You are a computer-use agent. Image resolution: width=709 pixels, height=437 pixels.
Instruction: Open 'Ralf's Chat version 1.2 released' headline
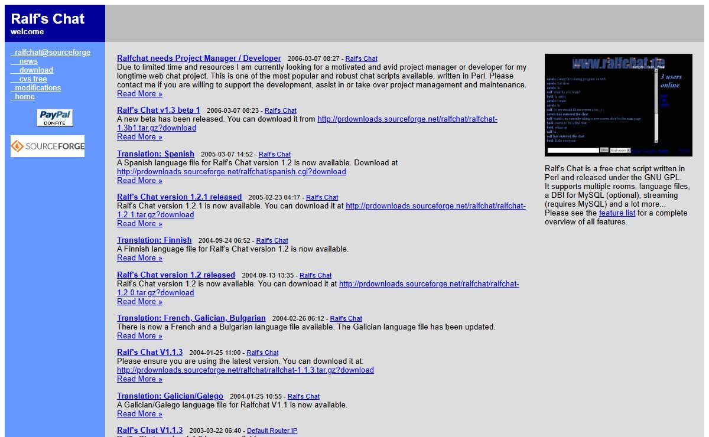[x=176, y=275]
